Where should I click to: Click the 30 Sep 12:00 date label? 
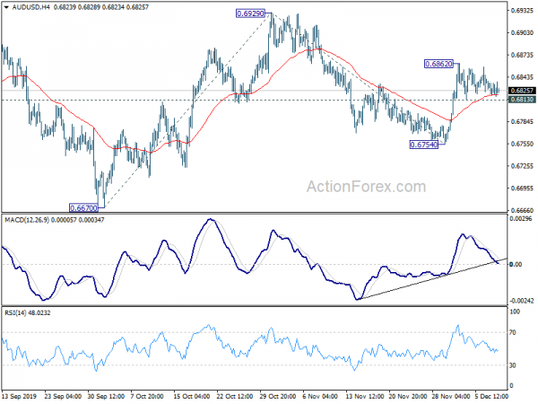[x=106, y=397]
